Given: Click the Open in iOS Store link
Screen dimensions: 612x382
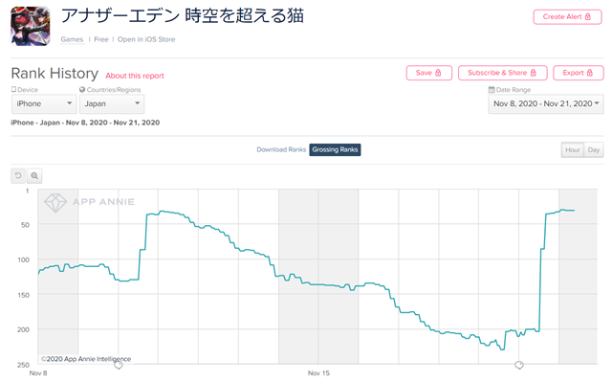Looking at the screenshot, I should pyautogui.click(x=146, y=39).
